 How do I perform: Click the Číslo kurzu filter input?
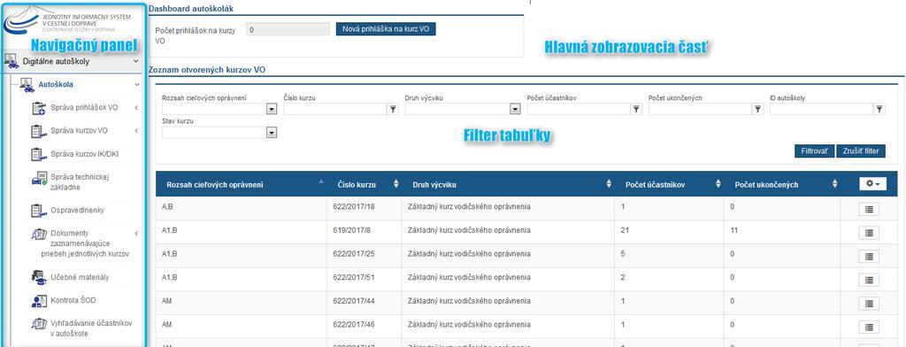click(335, 109)
